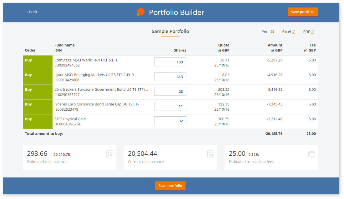The image size is (344, 199).
Task: Click wallet icon in Estimated transaction fees card
Action: [311, 154]
